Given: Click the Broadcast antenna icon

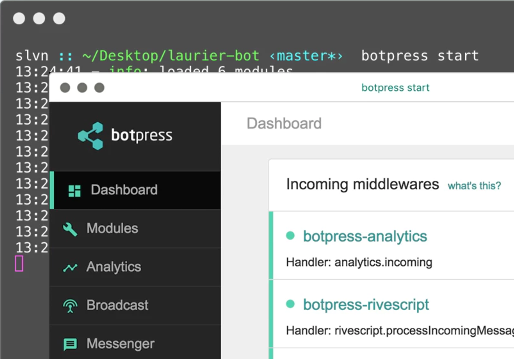Looking at the screenshot, I should point(70,306).
